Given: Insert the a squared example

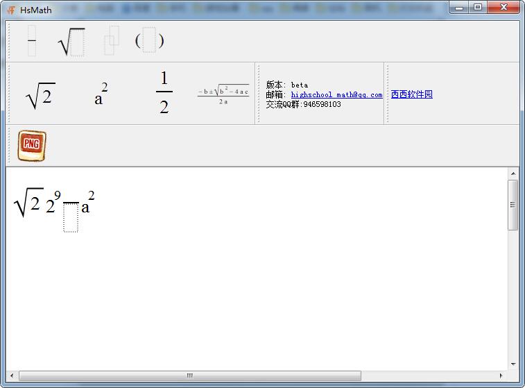Looking at the screenshot, I should tap(101, 94).
